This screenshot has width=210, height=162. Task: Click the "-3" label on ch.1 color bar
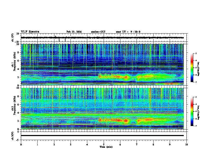tap(196, 53)
